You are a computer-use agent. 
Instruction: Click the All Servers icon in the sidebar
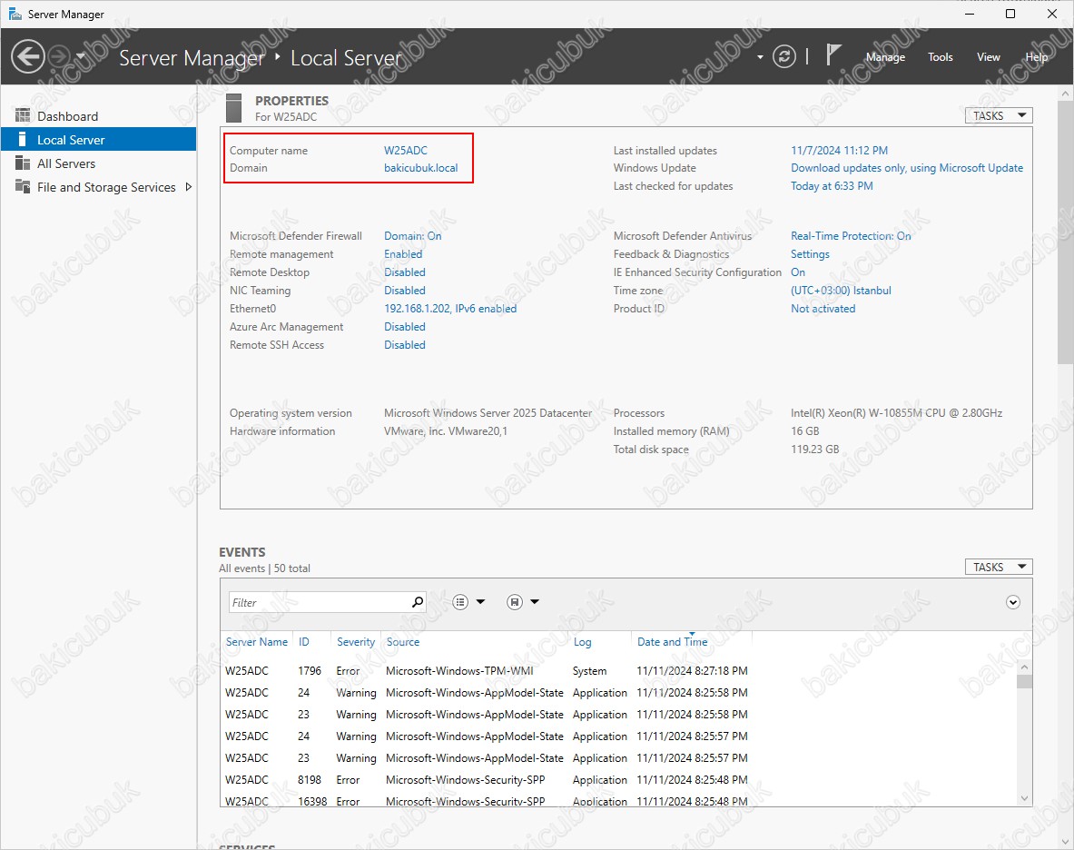(x=23, y=163)
